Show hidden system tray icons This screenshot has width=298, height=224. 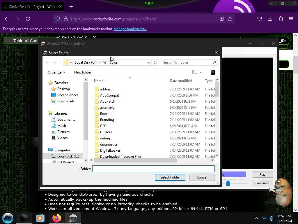(257, 218)
